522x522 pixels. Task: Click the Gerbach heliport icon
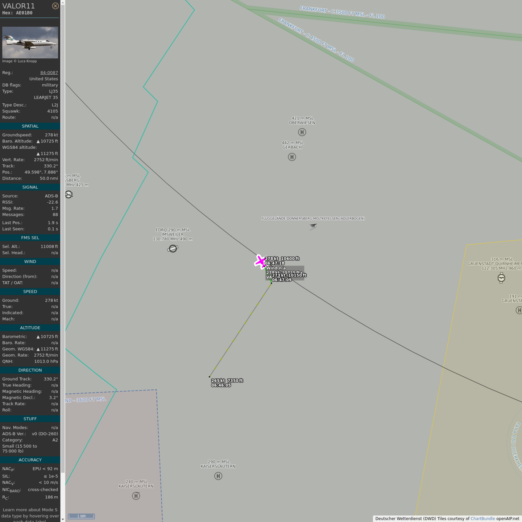292,157
